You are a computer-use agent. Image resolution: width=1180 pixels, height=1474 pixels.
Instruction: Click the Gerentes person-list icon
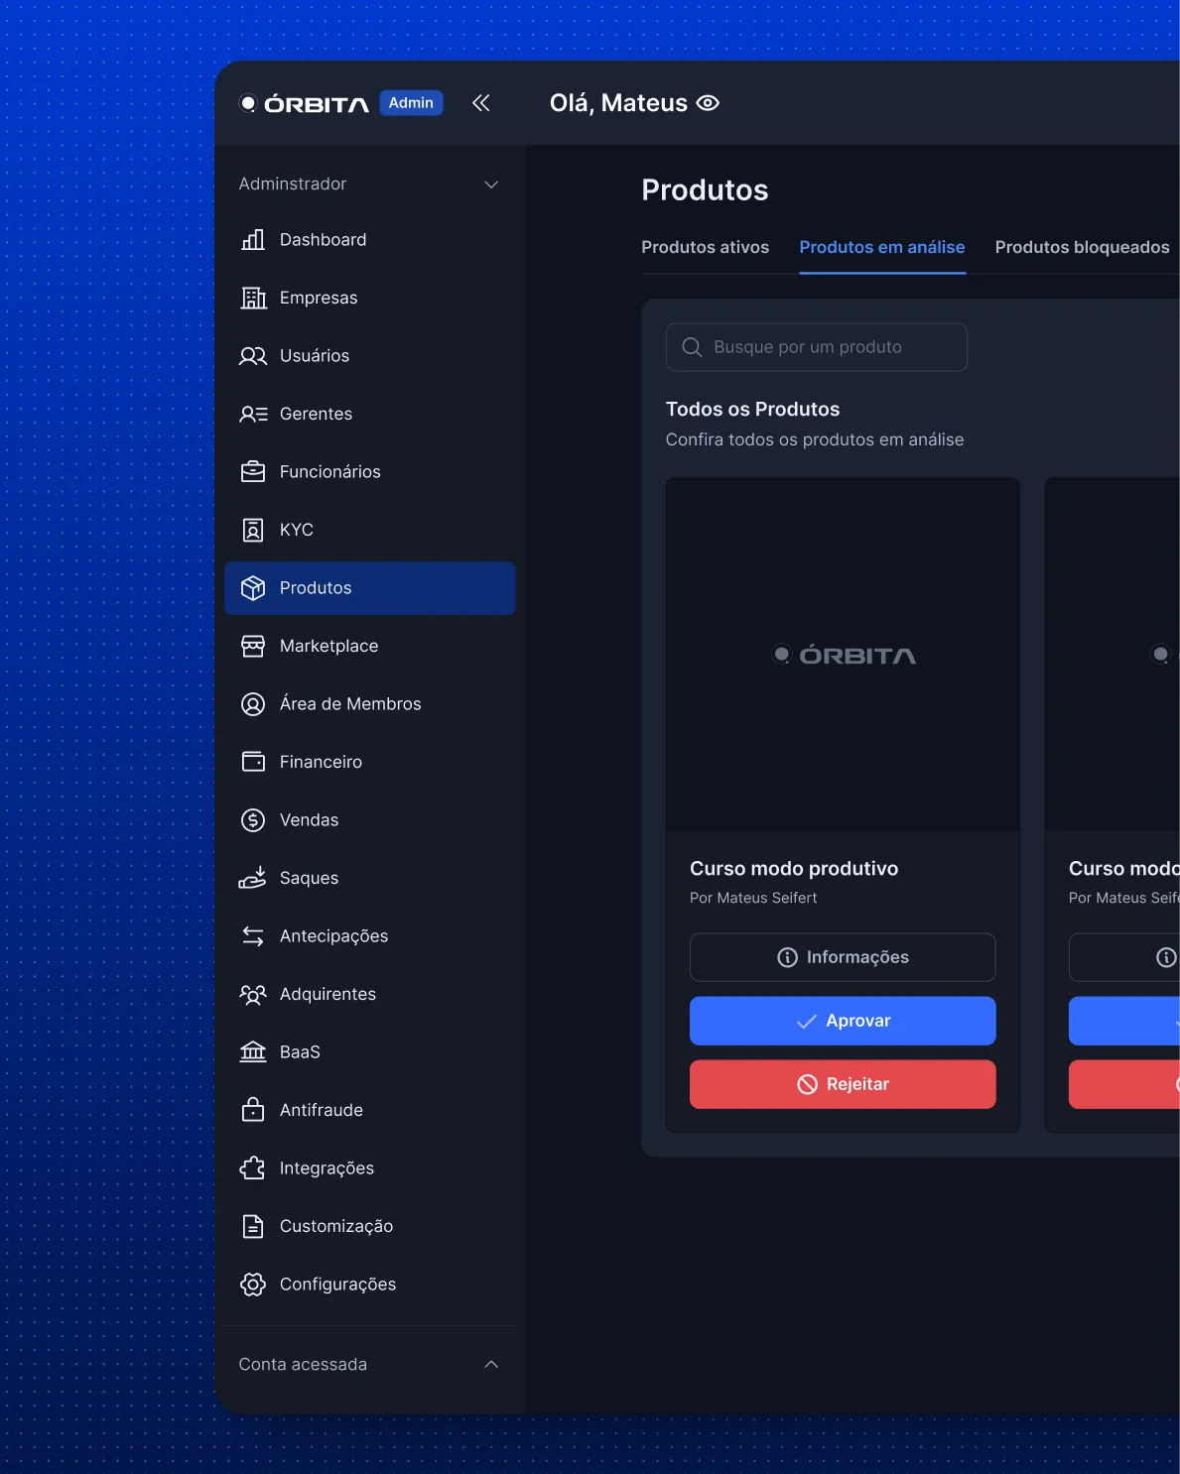[x=253, y=414]
